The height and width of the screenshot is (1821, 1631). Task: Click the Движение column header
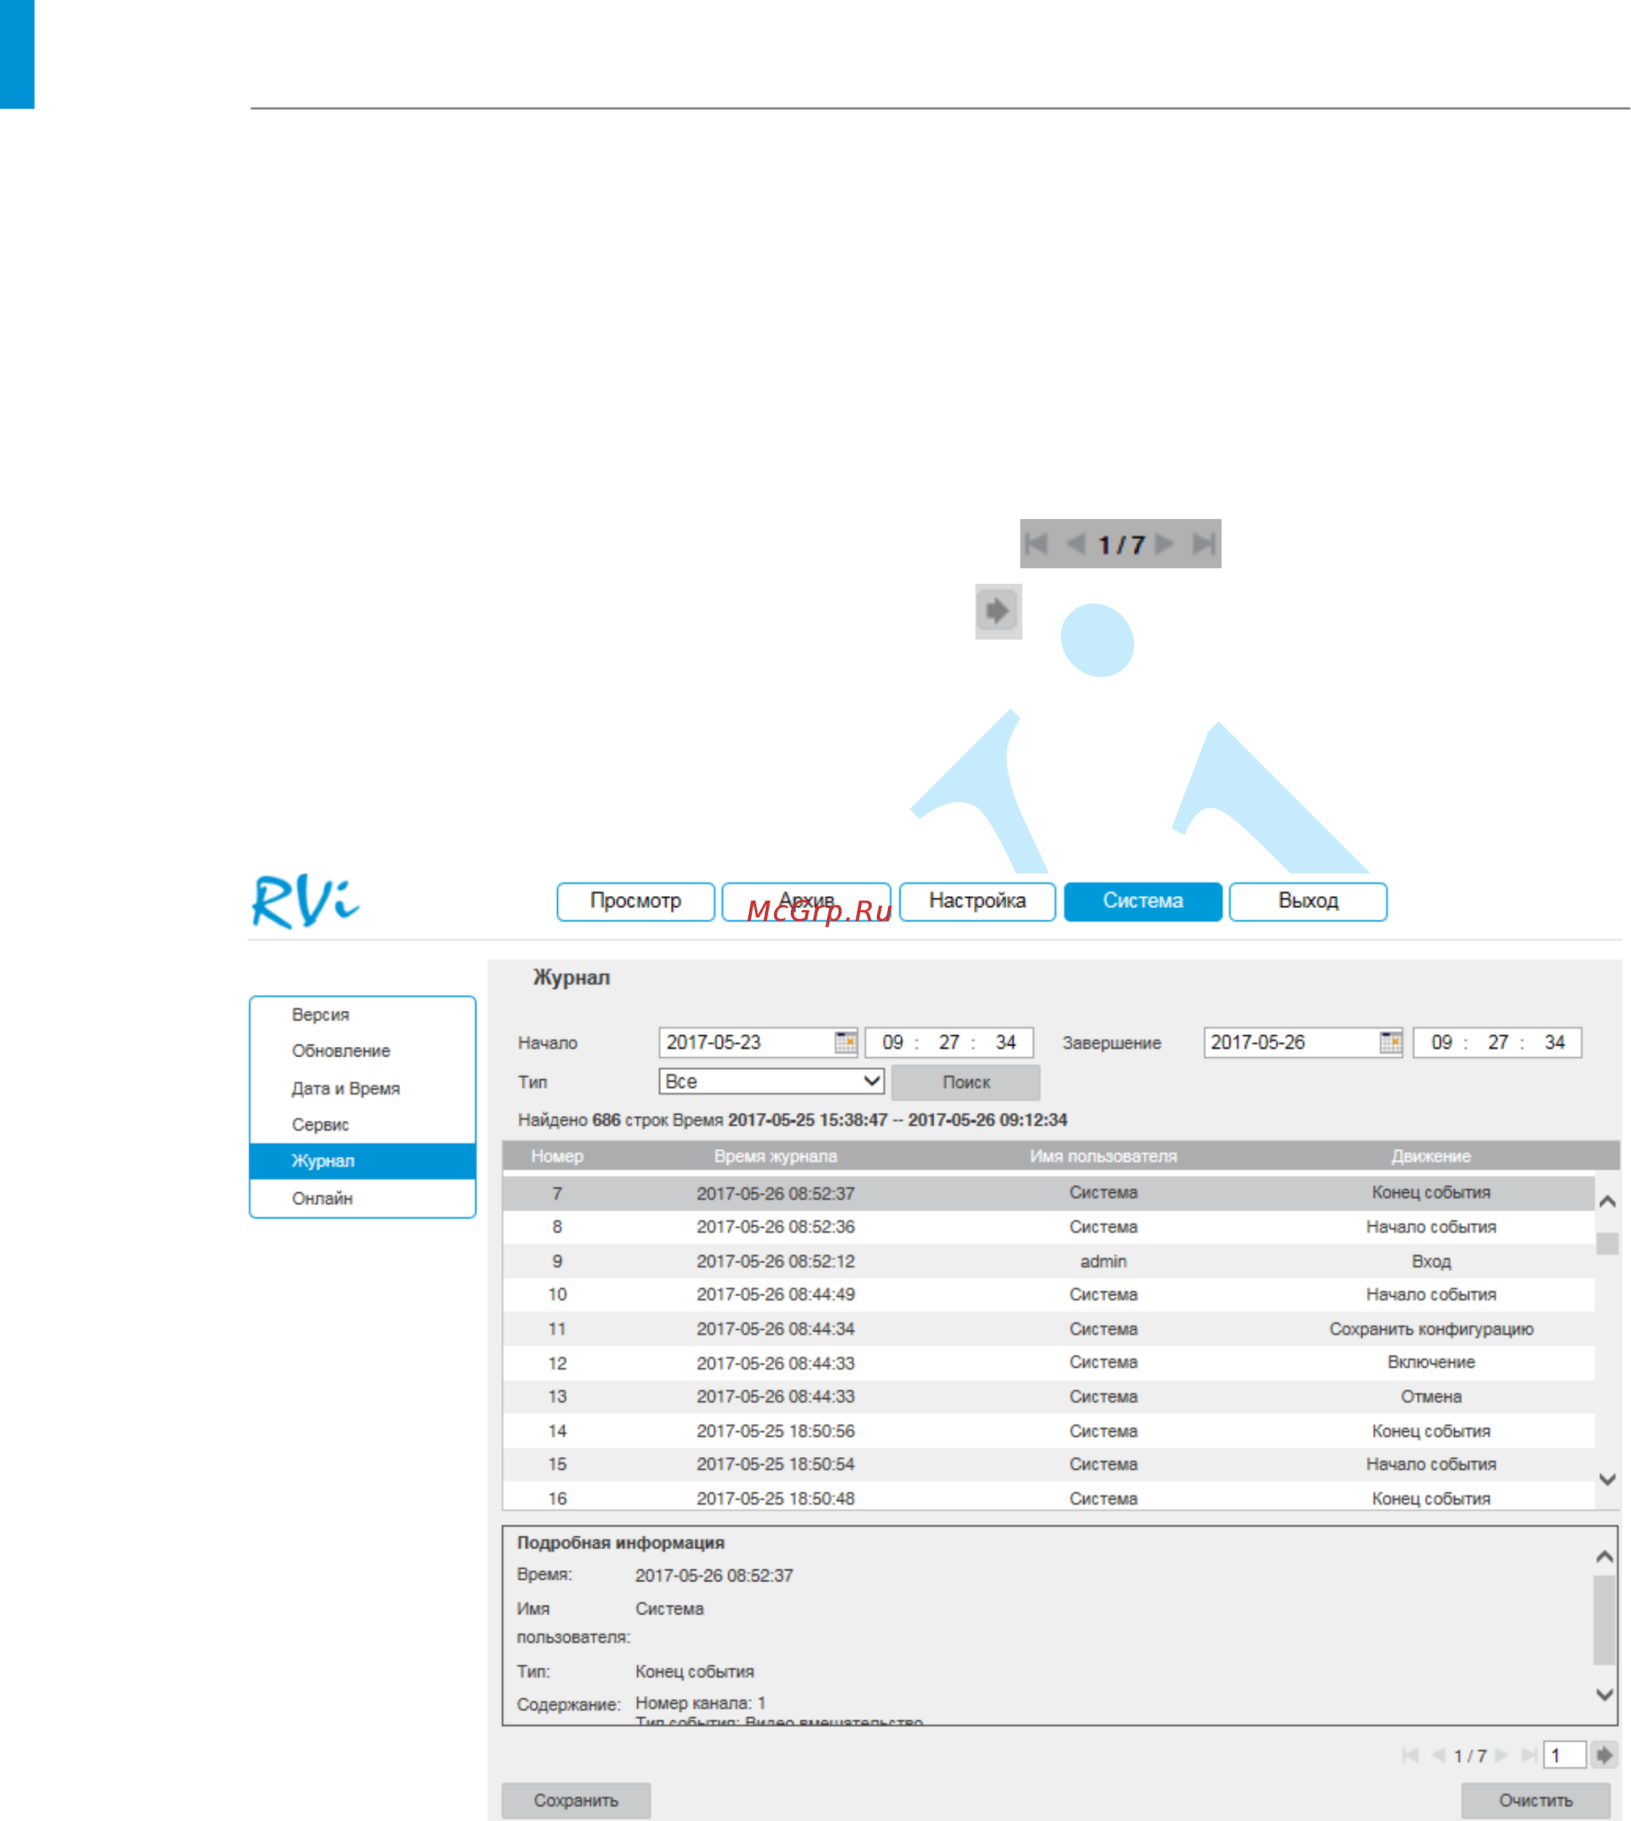1430,1156
